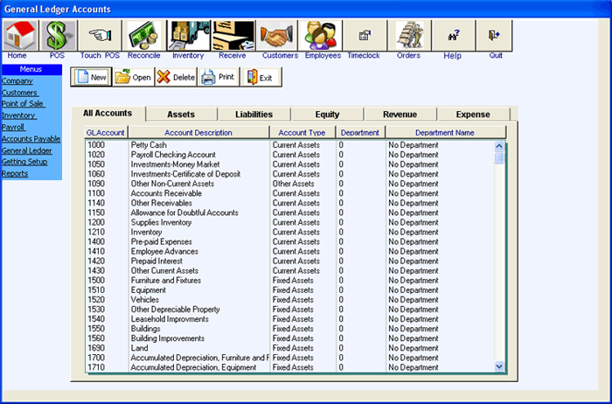
Task: Switch to the Assets tab
Action: click(181, 115)
